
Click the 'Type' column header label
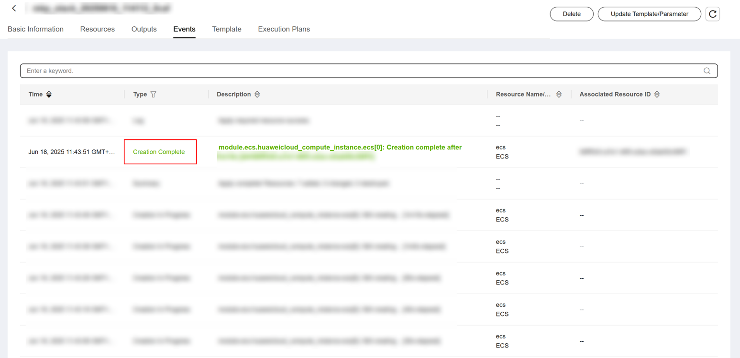click(140, 95)
